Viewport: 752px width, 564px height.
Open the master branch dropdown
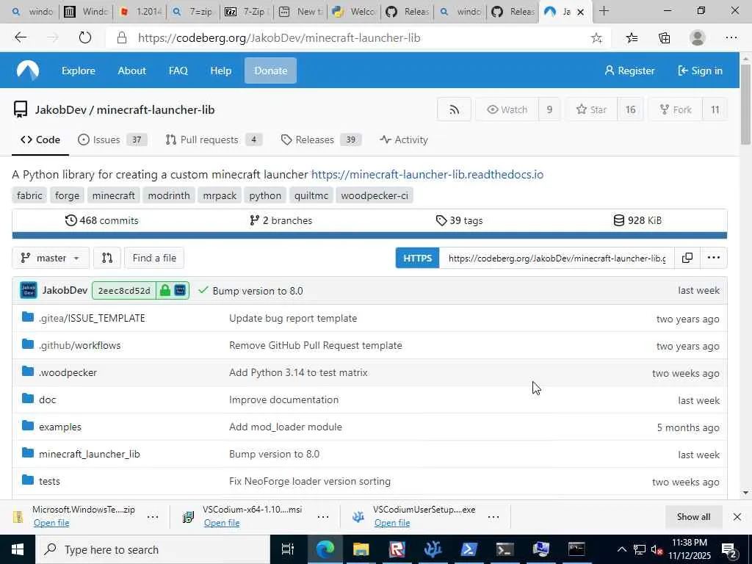(51, 258)
